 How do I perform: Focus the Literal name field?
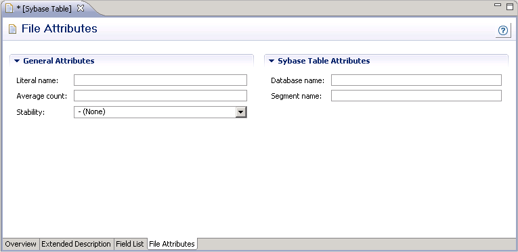click(160, 80)
